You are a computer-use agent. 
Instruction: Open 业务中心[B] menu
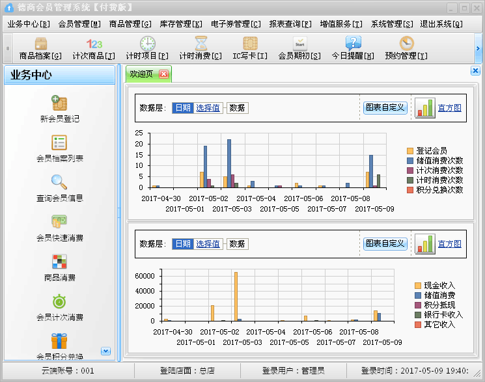coord(29,24)
